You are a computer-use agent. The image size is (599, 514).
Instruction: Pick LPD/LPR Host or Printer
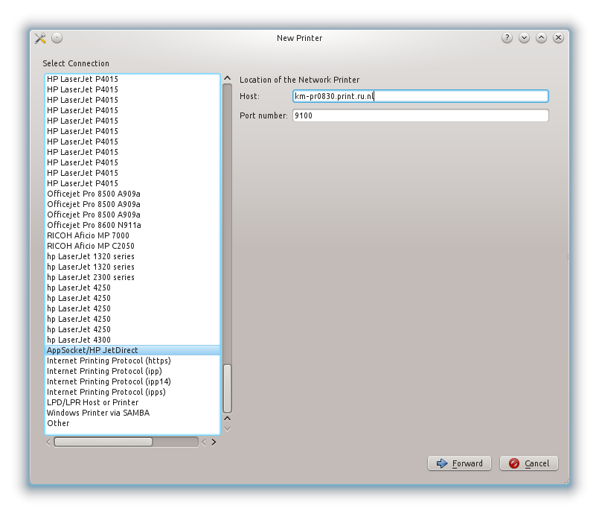point(92,402)
